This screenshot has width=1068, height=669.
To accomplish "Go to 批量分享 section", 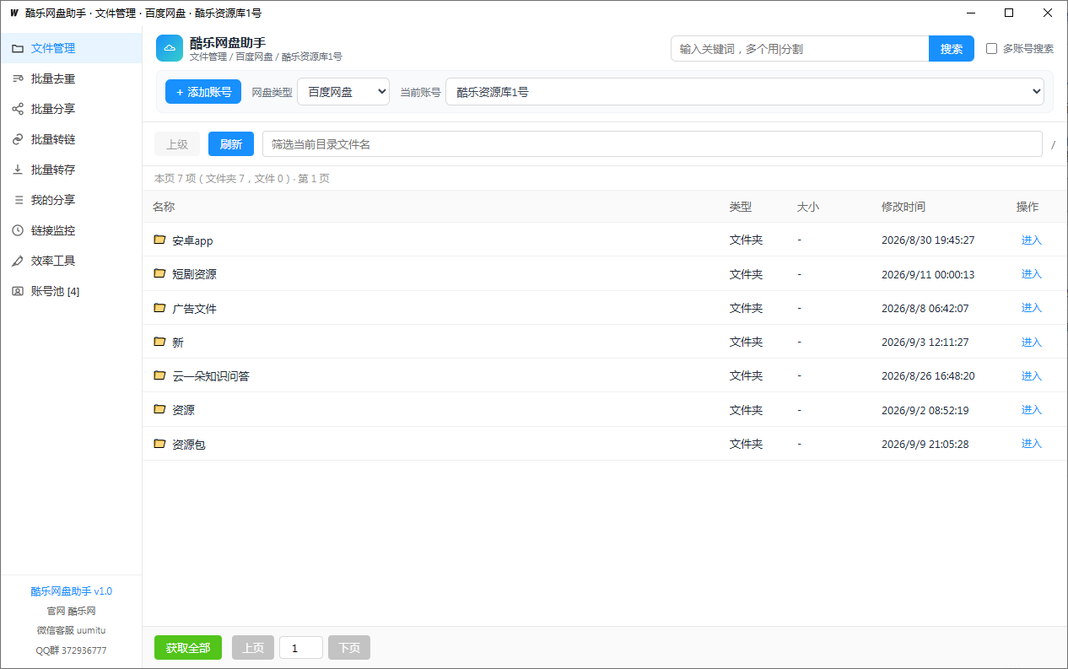I will tap(71, 109).
